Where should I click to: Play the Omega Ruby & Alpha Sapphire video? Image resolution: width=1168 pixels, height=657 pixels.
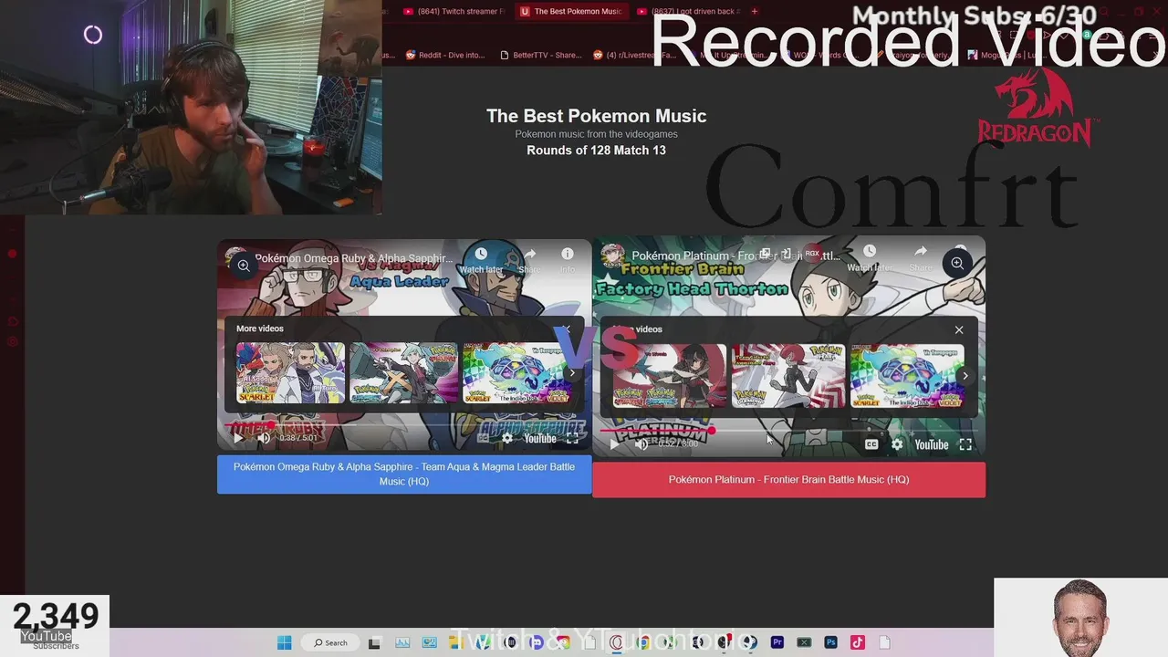pyautogui.click(x=238, y=438)
